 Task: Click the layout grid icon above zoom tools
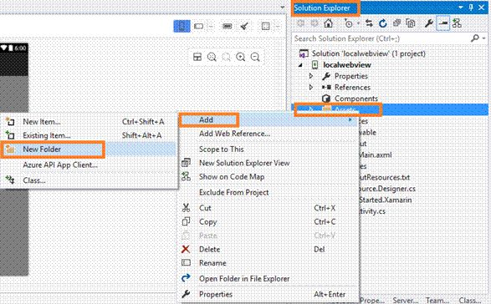(197, 57)
